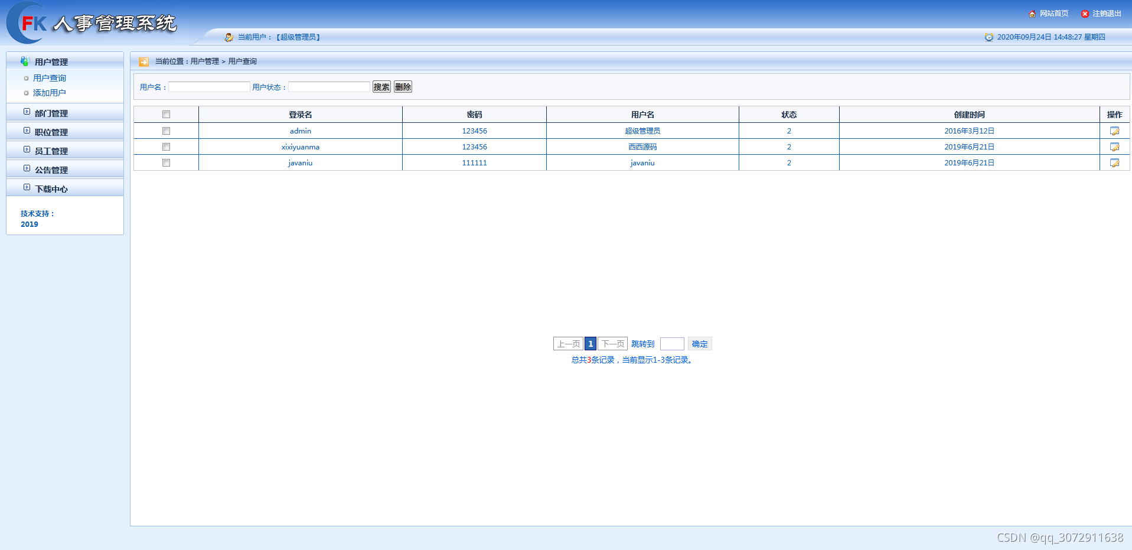Click the edit icon for xixiyuanma row

click(1114, 147)
